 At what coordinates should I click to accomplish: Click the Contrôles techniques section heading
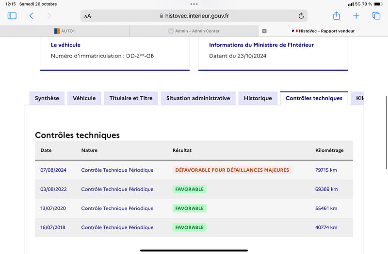point(78,135)
